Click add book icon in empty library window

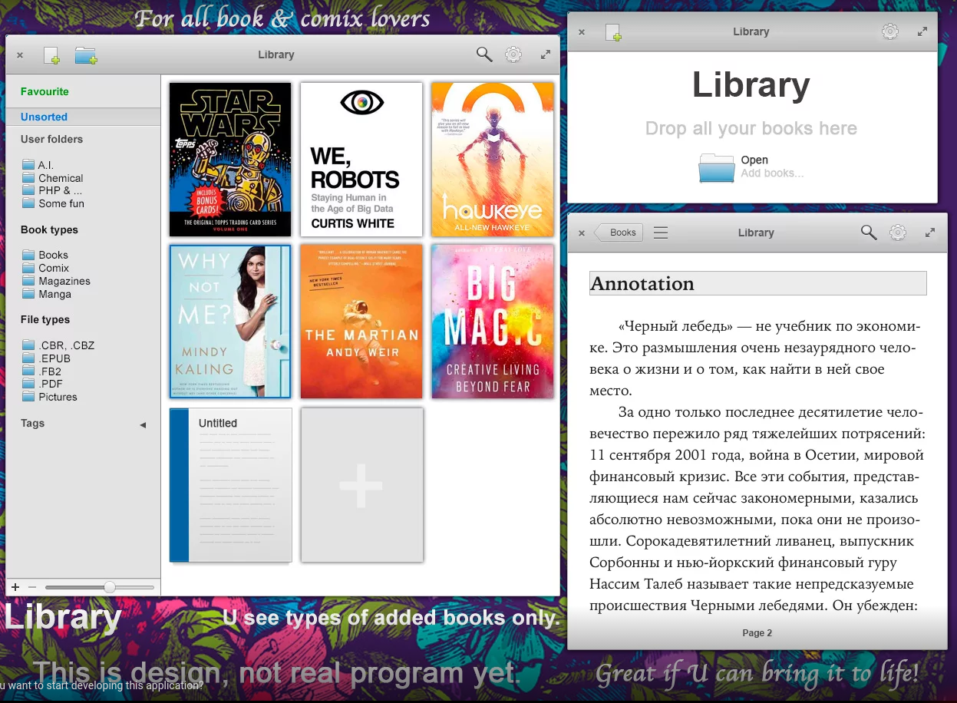[x=613, y=32]
